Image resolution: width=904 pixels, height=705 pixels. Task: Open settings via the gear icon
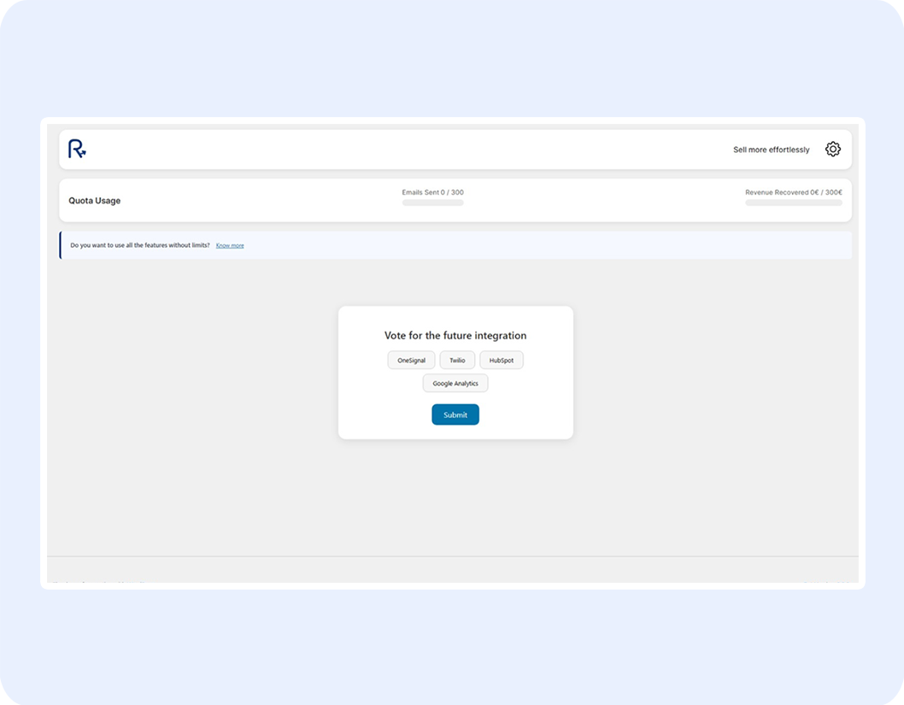832,150
